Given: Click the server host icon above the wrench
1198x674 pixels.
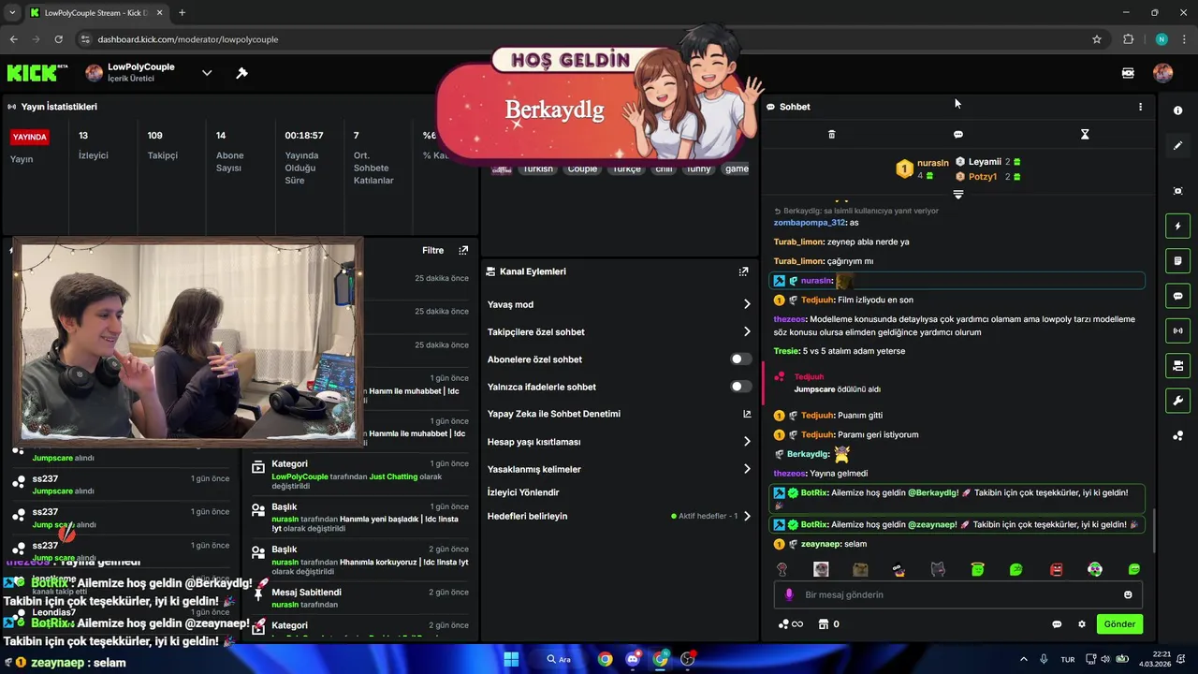Looking at the screenshot, I should pyautogui.click(x=1177, y=365).
